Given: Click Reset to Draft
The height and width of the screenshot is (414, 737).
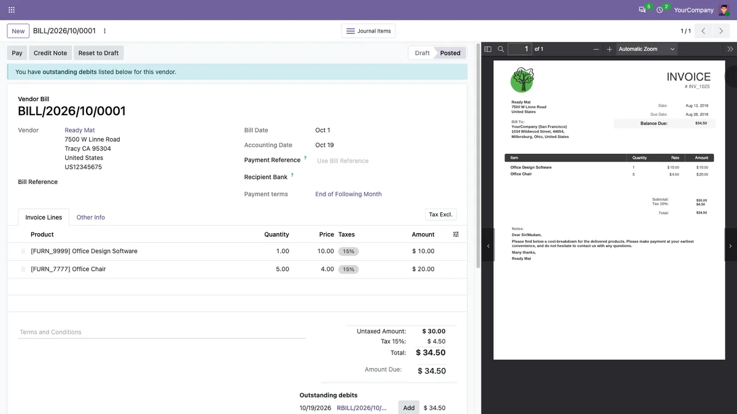Looking at the screenshot, I should pyautogui.click(x=98, y=53).
